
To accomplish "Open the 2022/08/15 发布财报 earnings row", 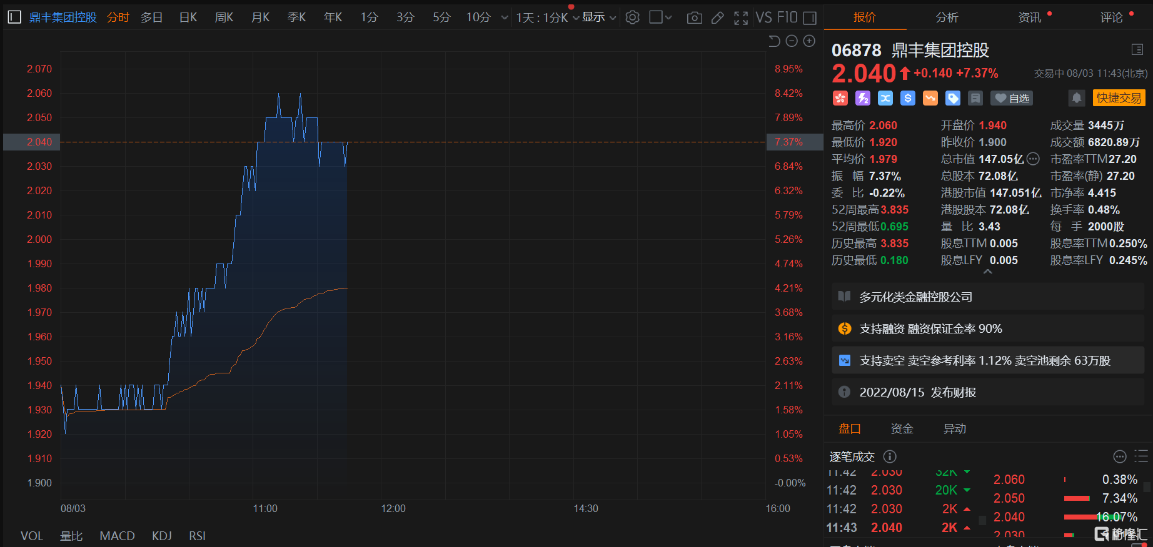I will point(988,392).
